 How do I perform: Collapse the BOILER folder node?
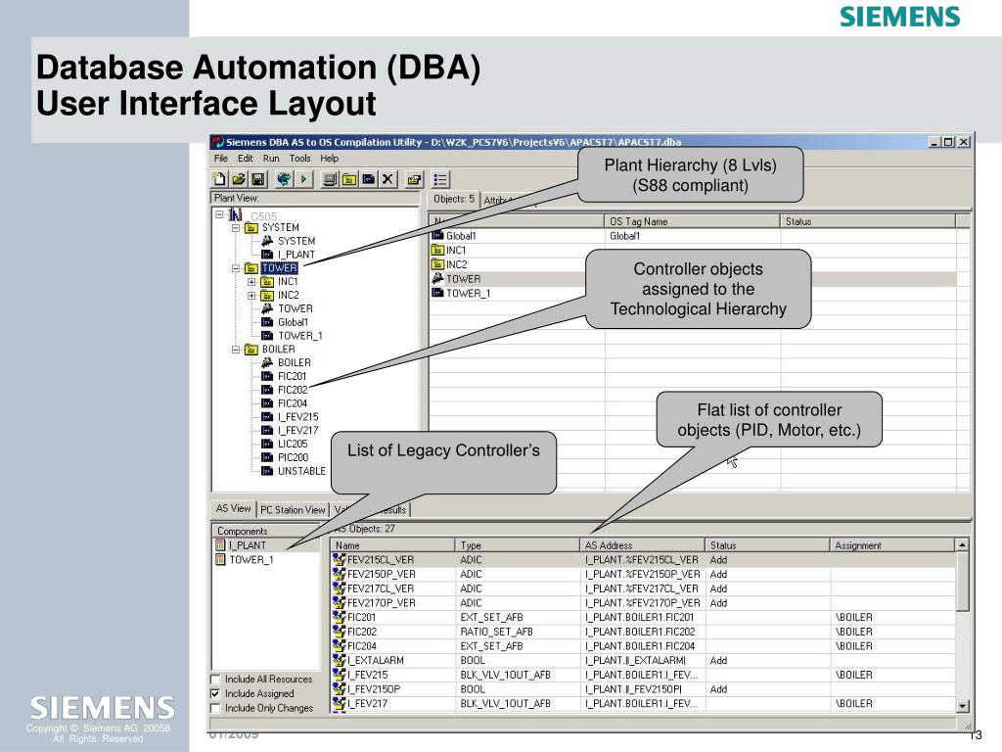tap(235, 350)
